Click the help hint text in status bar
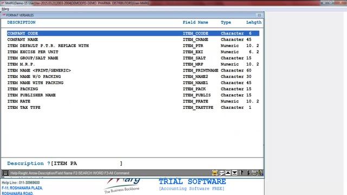This screenshot has width=347, height=195. [70, 173]
